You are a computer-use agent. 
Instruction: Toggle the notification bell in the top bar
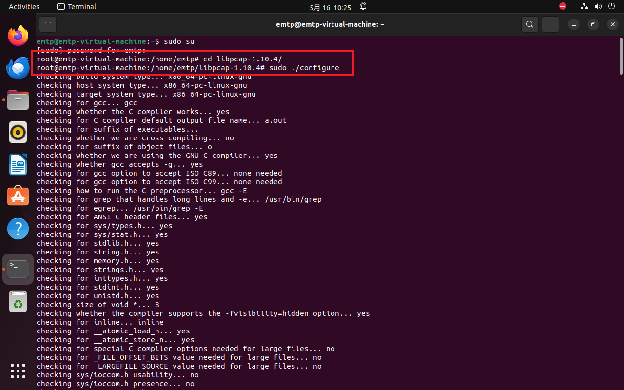pyautogui.click(x=363, y=6)
